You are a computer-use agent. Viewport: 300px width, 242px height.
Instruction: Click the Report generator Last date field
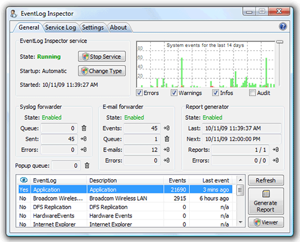(x=242, y=128)
